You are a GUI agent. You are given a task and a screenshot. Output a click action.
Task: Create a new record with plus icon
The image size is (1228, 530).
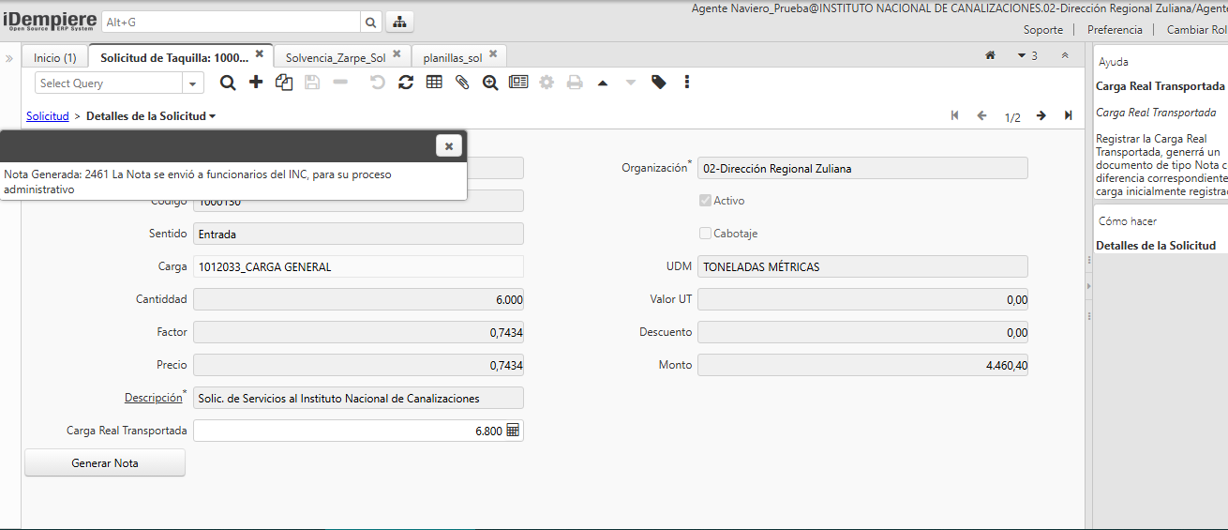click(256, 83)
